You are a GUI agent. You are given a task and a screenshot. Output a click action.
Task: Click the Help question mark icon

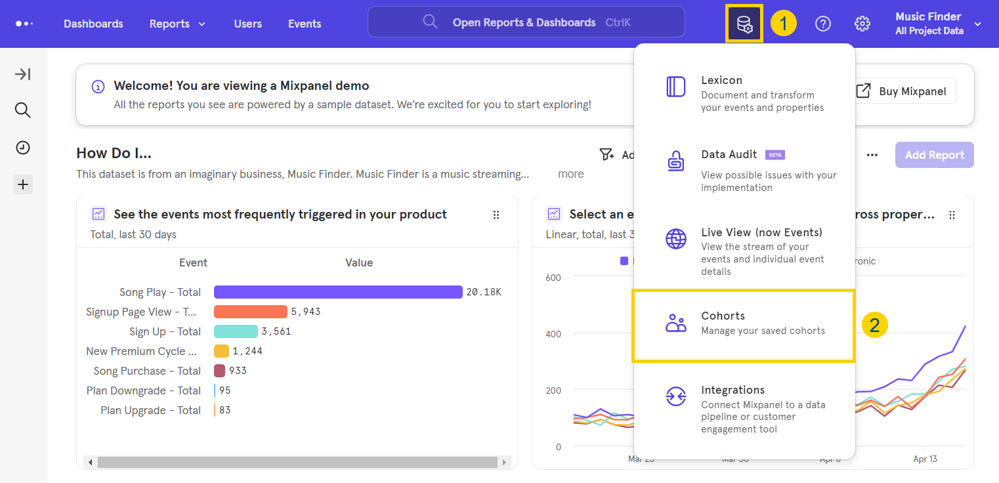(822, 24)
